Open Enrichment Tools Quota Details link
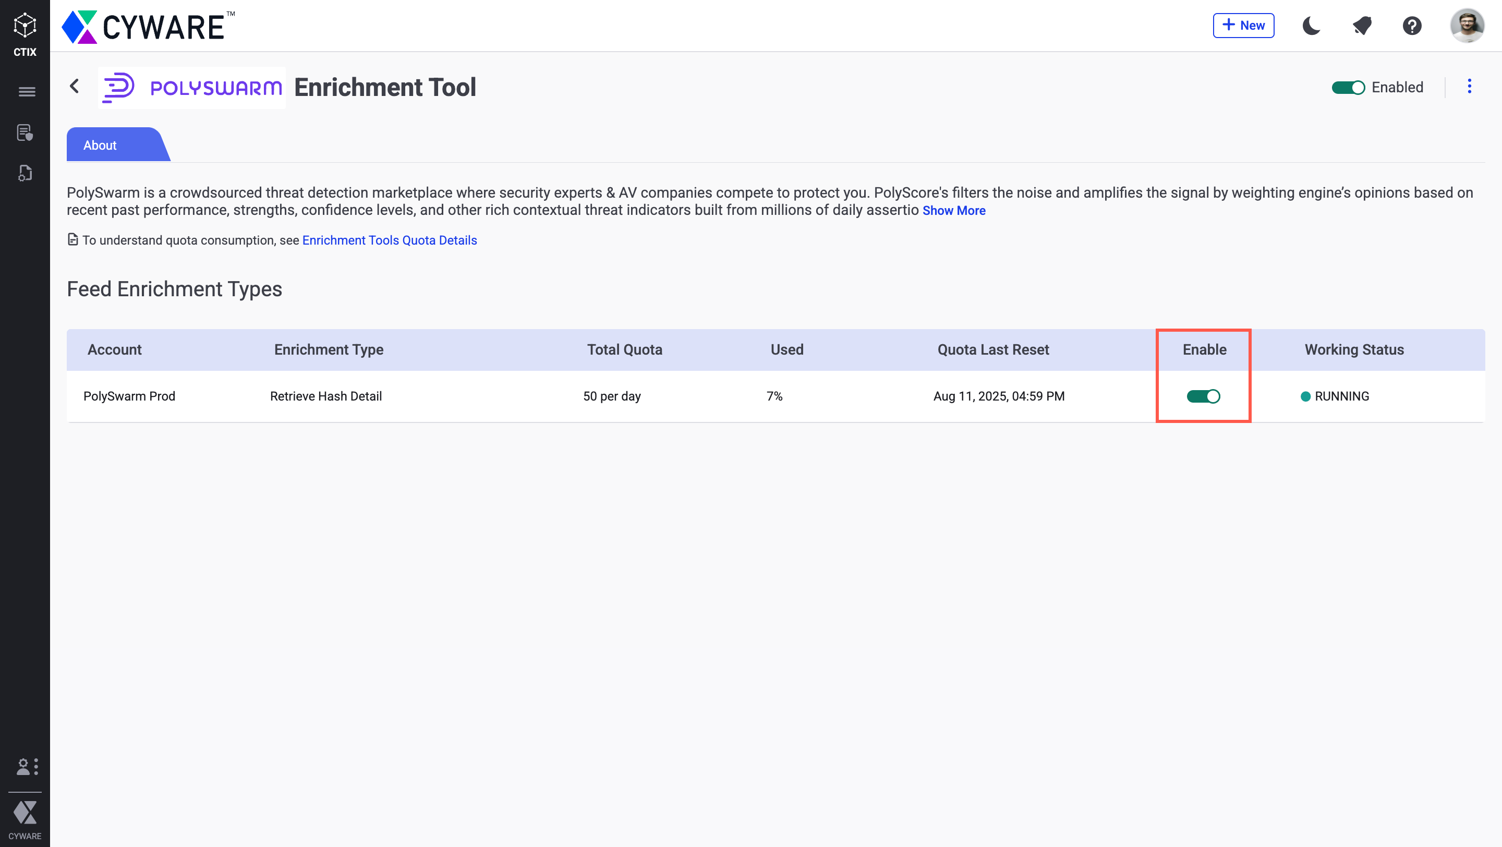This screenshot has width=1502, height=847. 389,240
